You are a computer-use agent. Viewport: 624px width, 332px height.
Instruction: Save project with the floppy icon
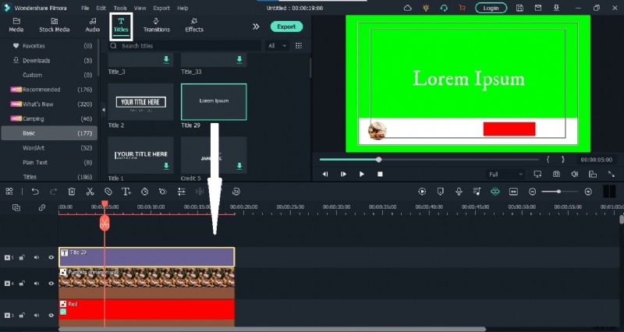click(519, 8)
